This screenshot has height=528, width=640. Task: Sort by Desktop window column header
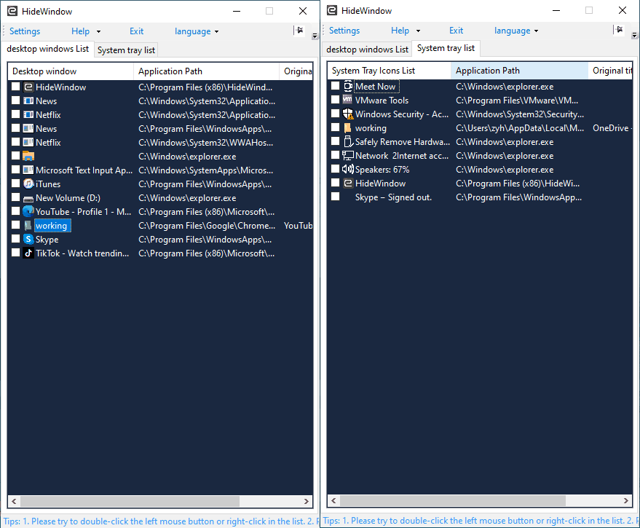click(71, 71)
